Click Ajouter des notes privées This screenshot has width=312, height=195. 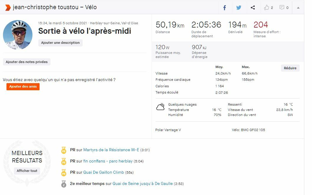point(27,62)
